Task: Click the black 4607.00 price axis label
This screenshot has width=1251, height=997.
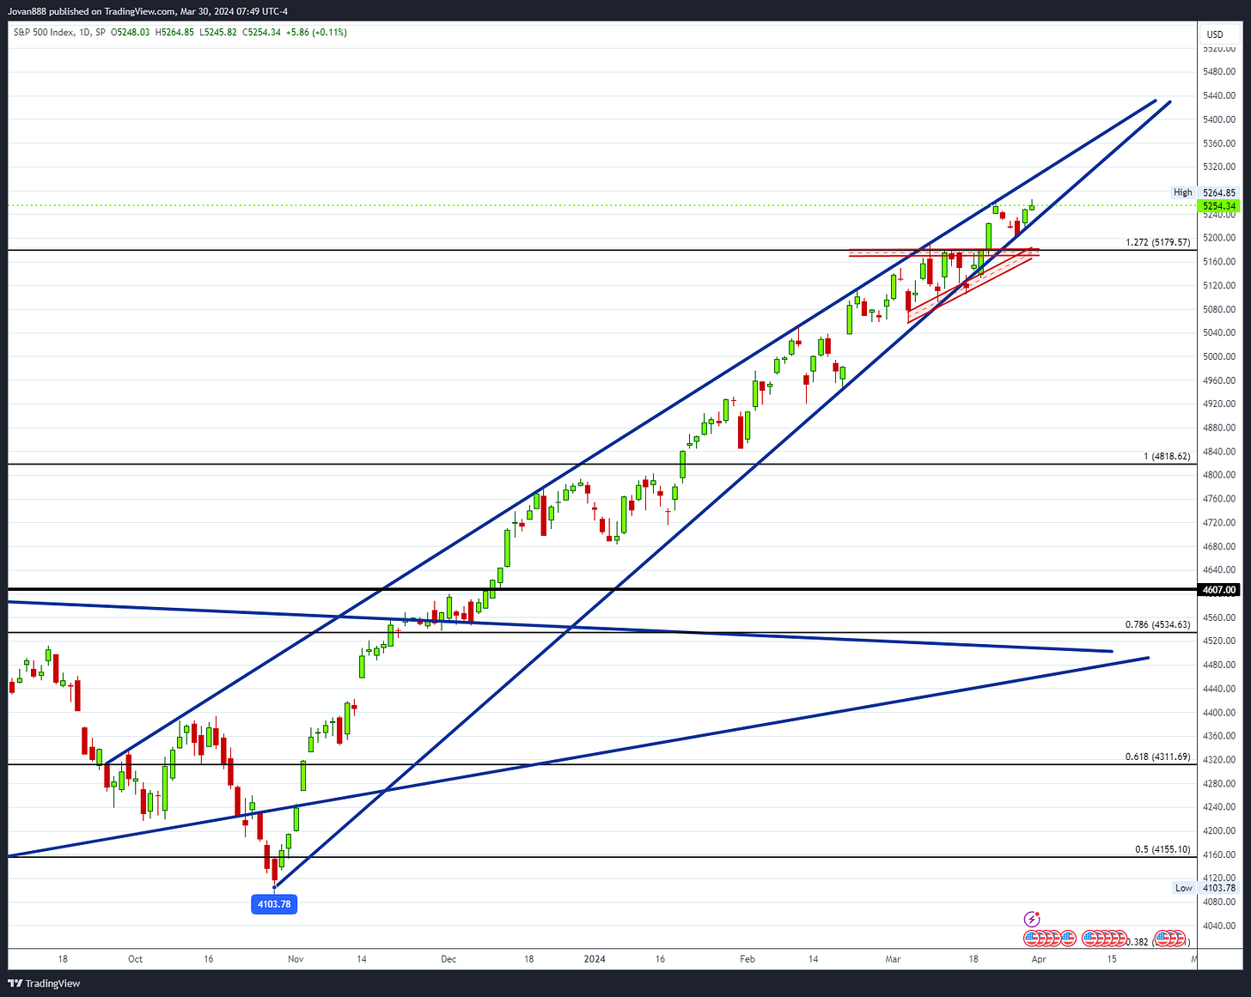Action: click(x=1218, y=590)
